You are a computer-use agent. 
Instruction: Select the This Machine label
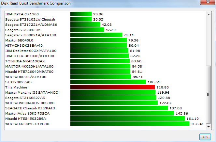pos(16,87)
